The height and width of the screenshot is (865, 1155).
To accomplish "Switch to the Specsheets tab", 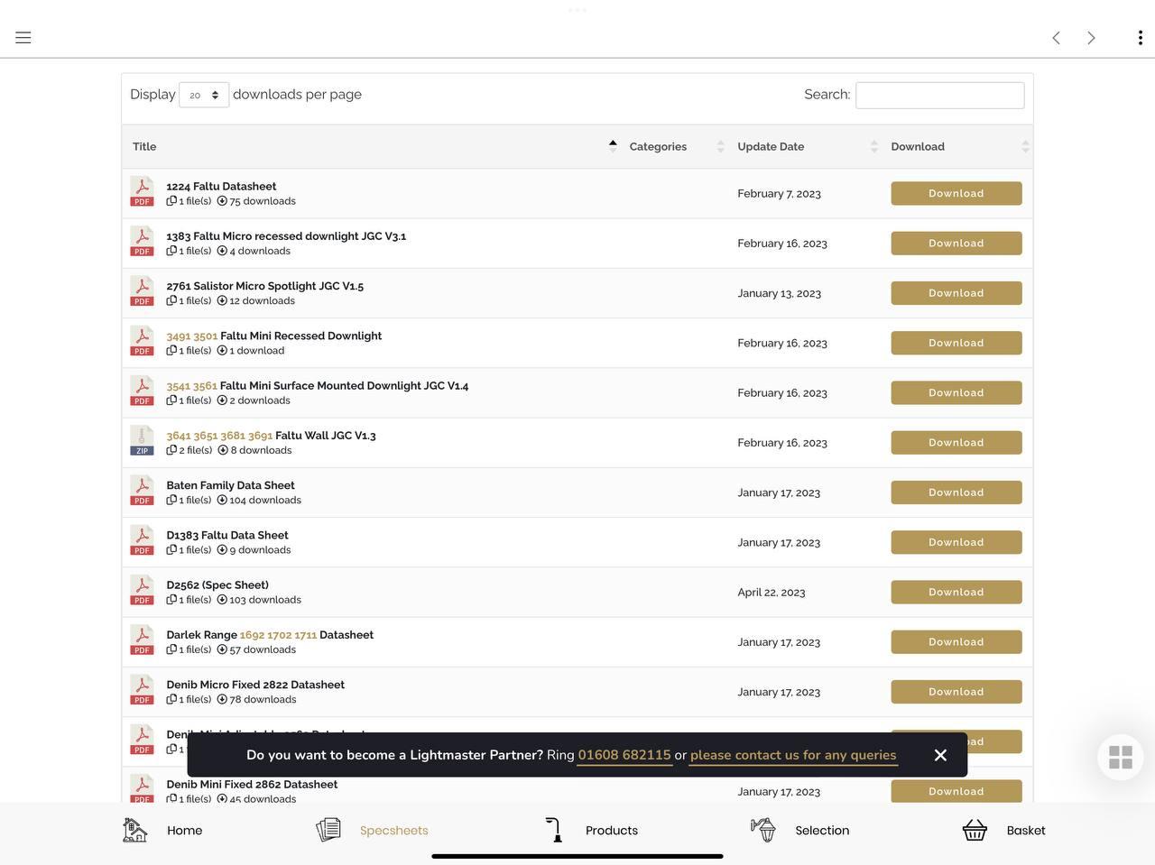I will tap(372, 830).
